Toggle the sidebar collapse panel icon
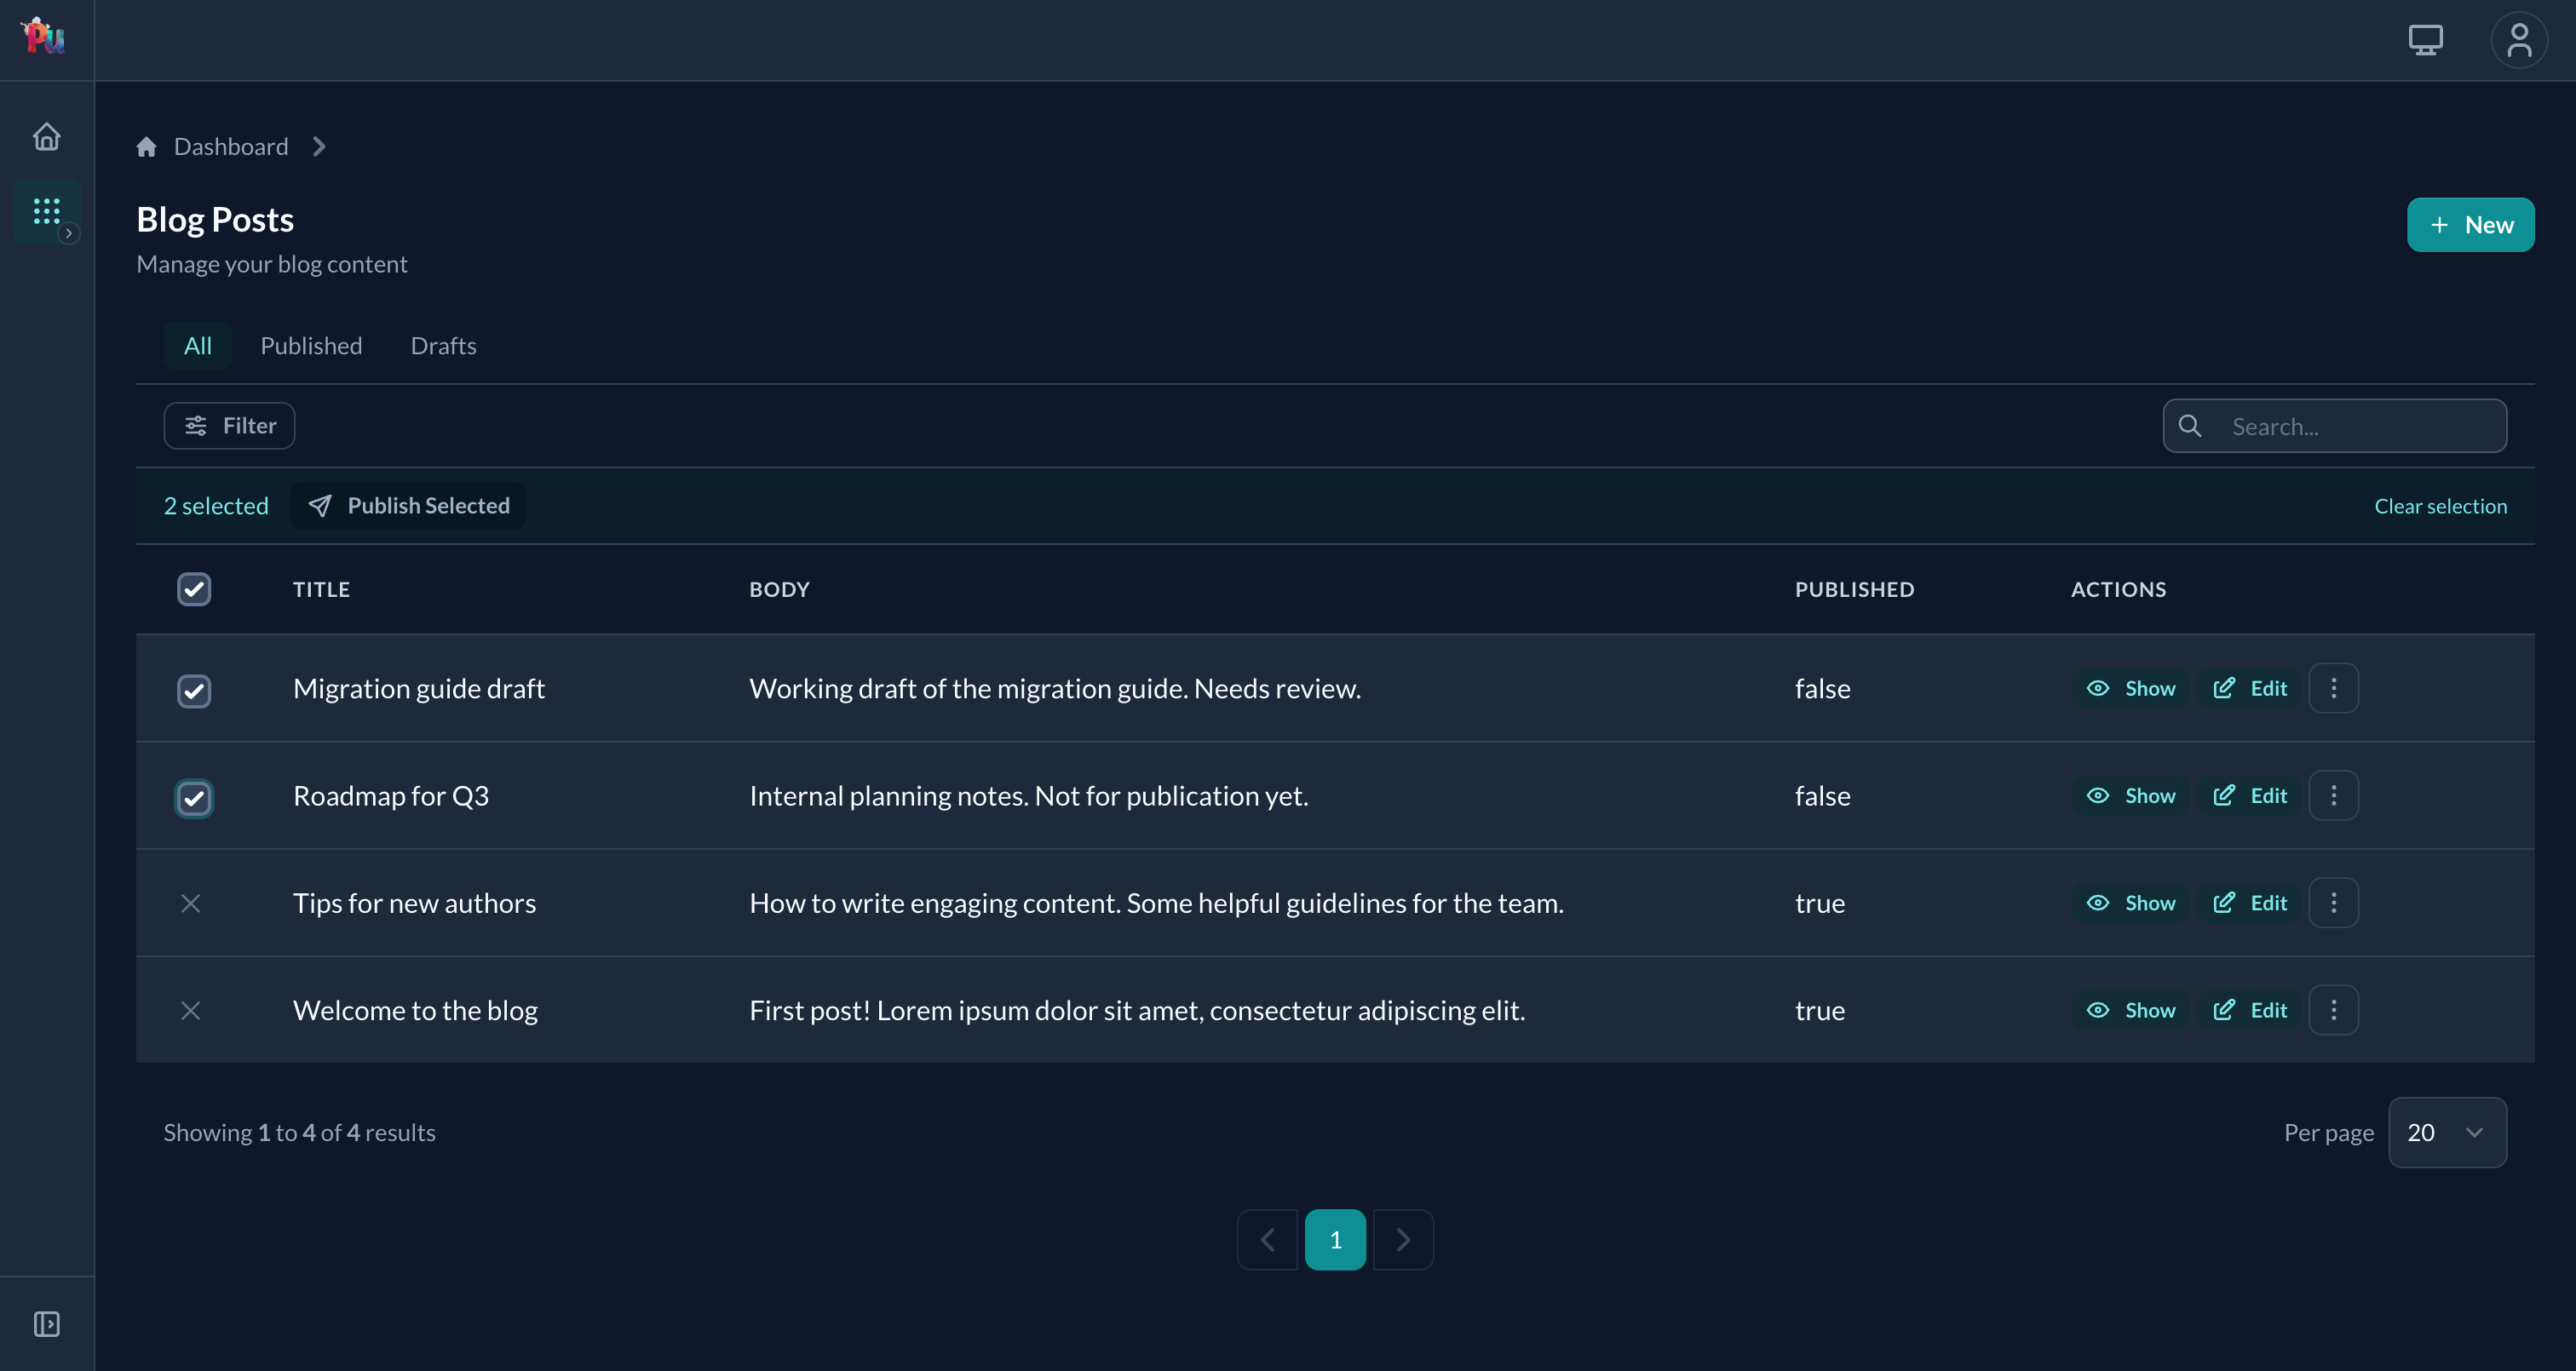The width and height of the screenshot is (2576, 1371). point(47,1324)
